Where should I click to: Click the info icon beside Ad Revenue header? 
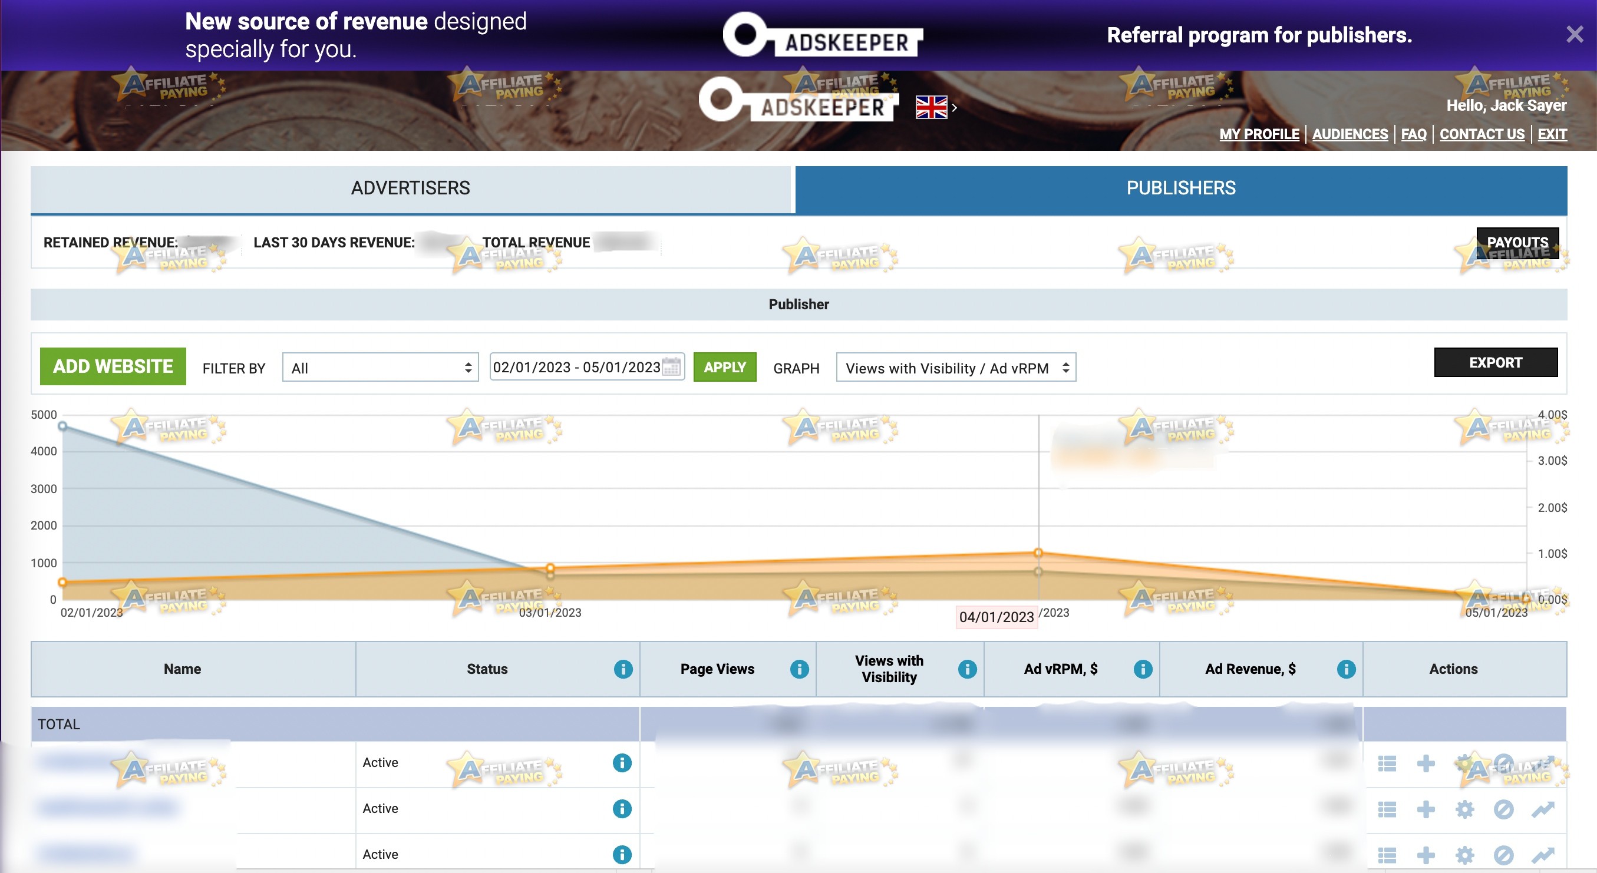tap(1346, 669)
